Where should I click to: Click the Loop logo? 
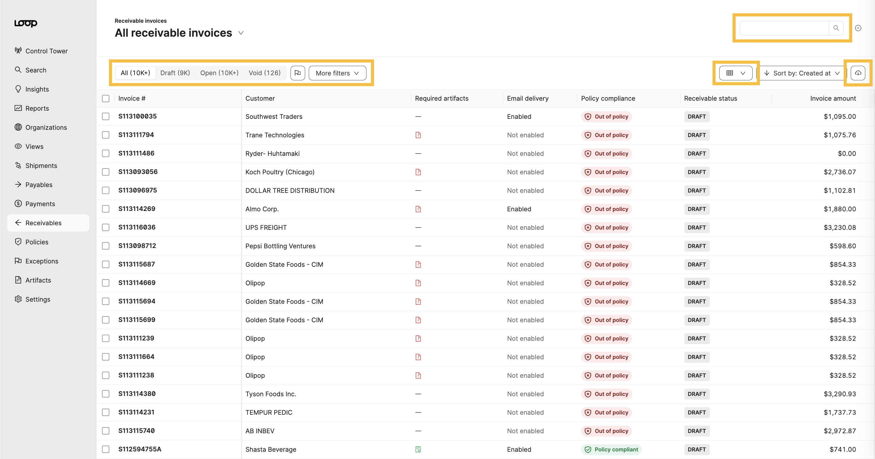tap(26, 23)
